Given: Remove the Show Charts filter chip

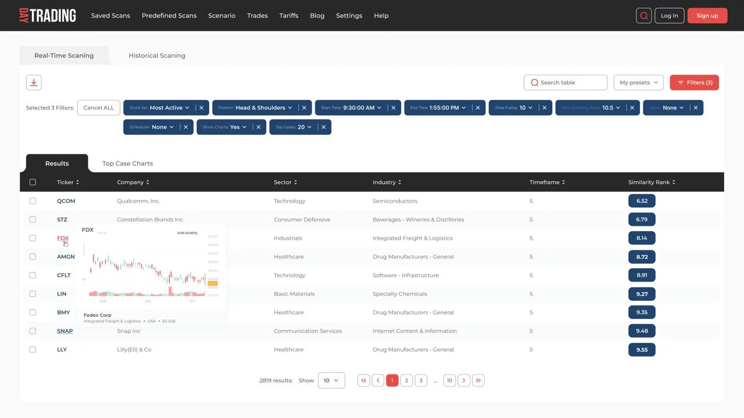Looking at the screenshot, I should click(259, 127).
